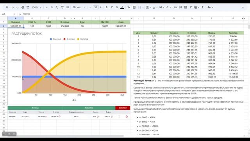Click the green 'Кошелек' header tab
This screenshot has width=250, height=141.
(89, 108)
